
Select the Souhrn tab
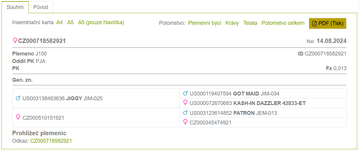[x=15, y=7]
